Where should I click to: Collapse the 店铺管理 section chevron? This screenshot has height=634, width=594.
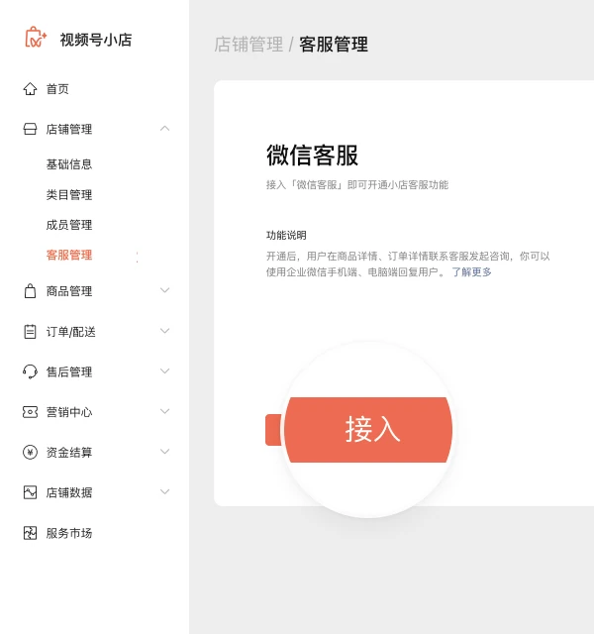coord(164,129)
